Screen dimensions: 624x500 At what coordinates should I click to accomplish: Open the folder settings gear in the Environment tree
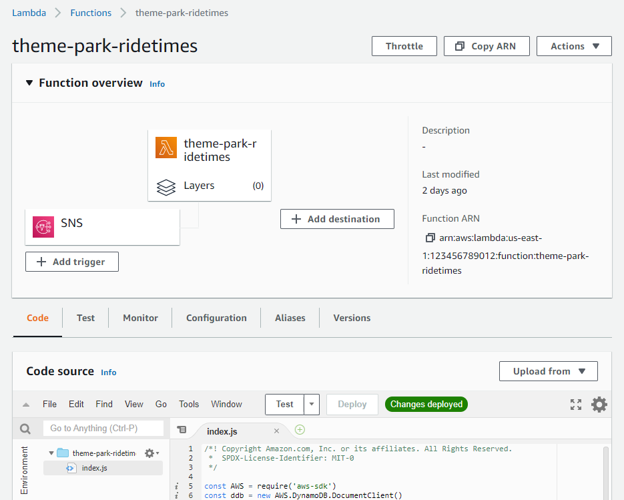coord(150,453)
